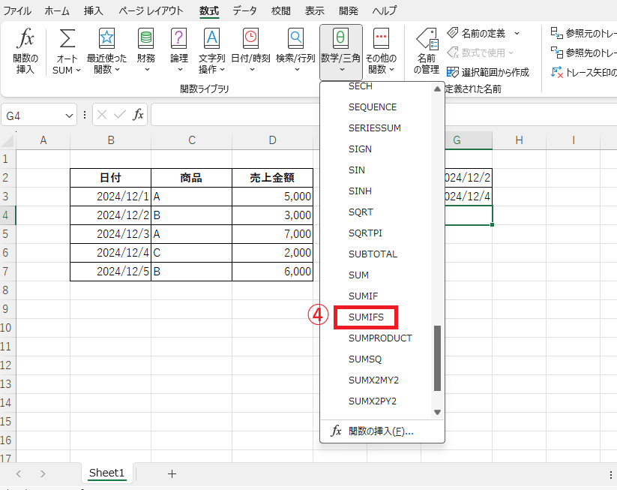This screenshot has height=490, width=617.
Task: Switch to the ページレイアウト tab
Action: tap(151, 11)
